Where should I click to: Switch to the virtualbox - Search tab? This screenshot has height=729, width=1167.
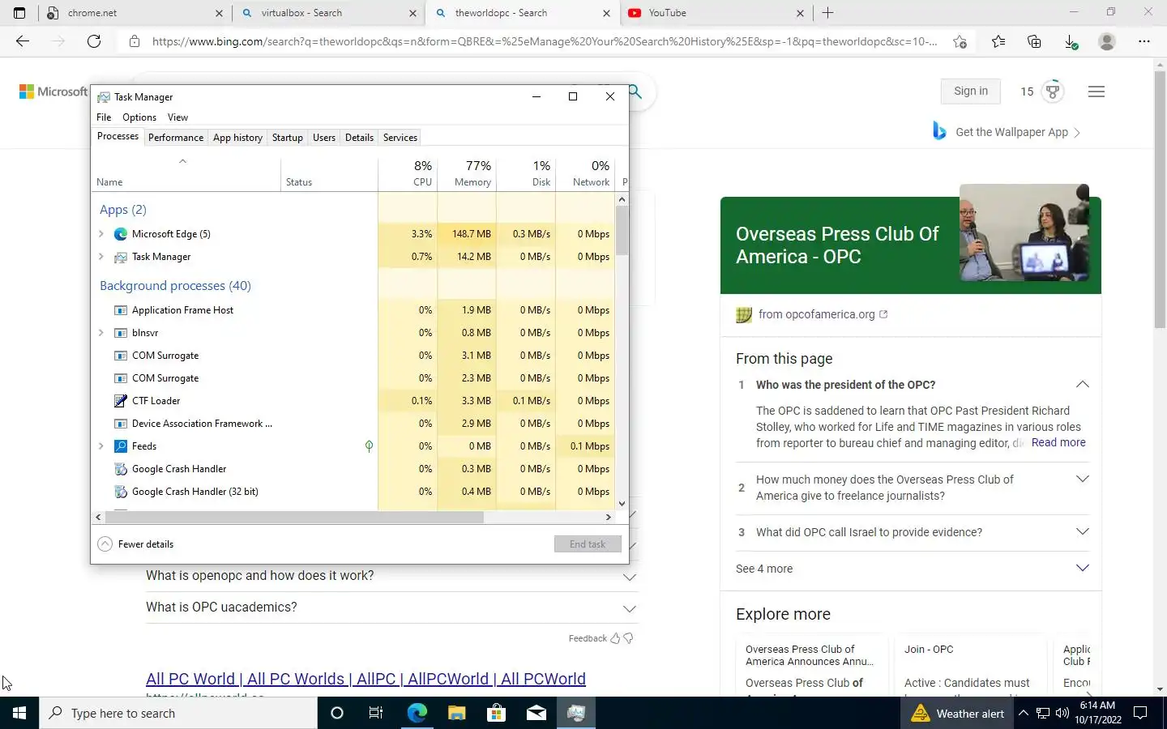click(328, 13)
